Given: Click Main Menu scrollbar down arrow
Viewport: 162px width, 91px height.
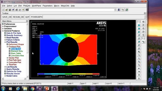Looking at the screenshot, I should pyautogui.click(x=27, y=77).
